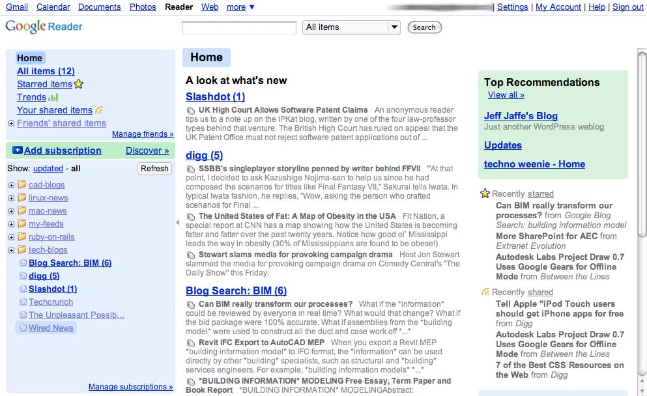Click the item icon beside Stewart slams media
647x396 pixels.
[191, 255]
